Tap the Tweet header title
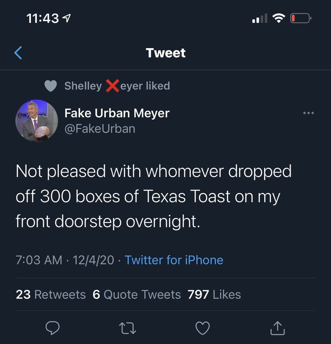 [x=165, y=53]
